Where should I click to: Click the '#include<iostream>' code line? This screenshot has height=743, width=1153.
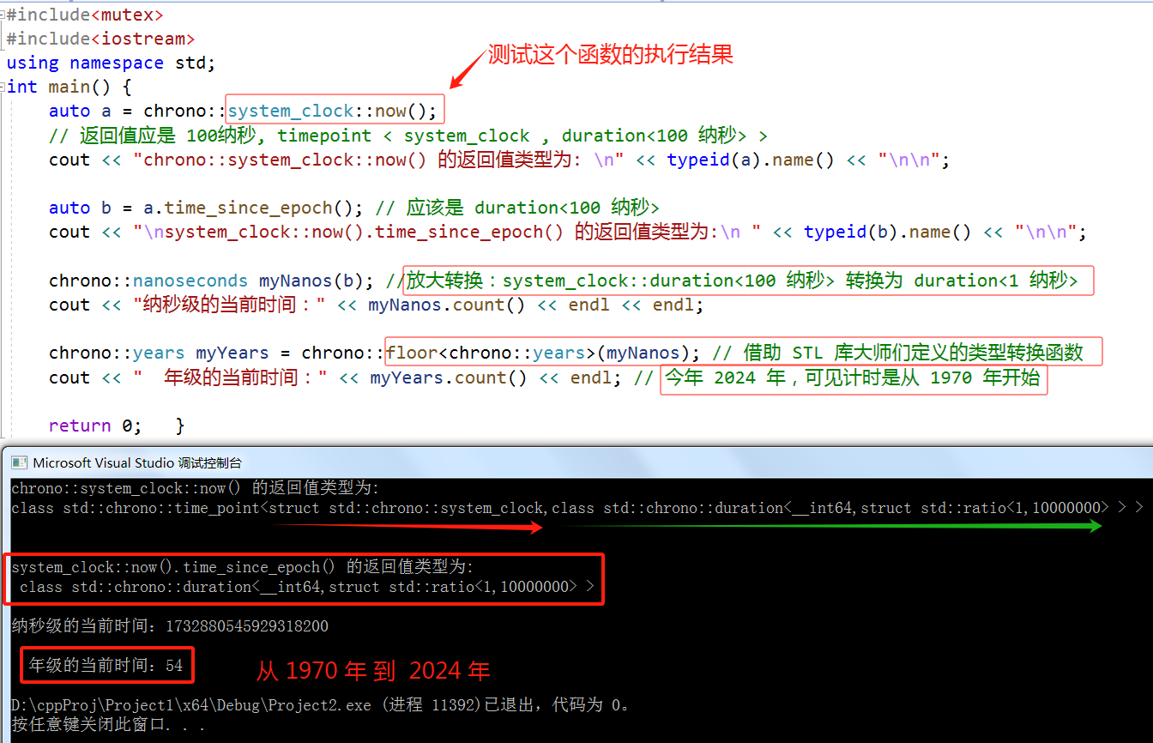(100, 39)
